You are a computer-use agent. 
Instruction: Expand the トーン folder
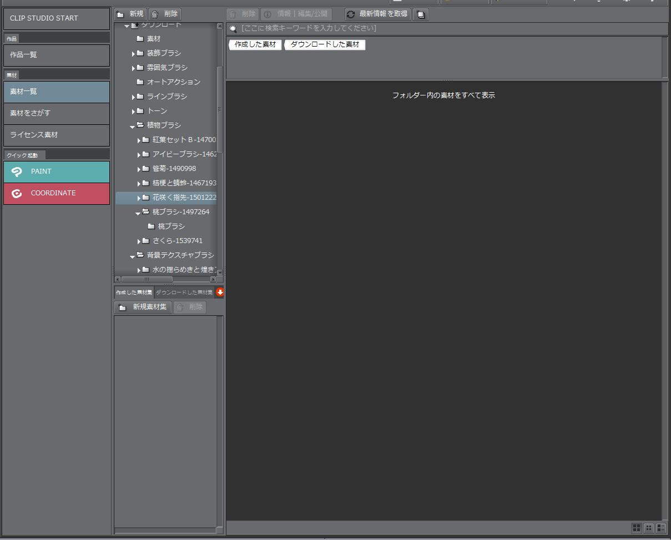coord(134,112)
